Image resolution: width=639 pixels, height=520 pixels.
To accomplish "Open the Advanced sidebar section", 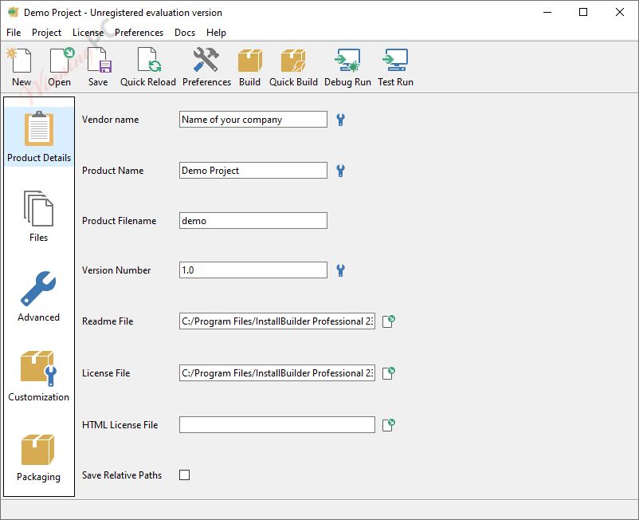I will coord(39,297).
